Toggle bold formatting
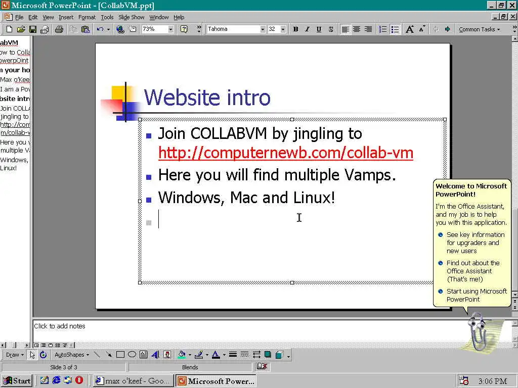Image resolution: width=518 pixels, height=388 pixels. (x=295, y=29)
